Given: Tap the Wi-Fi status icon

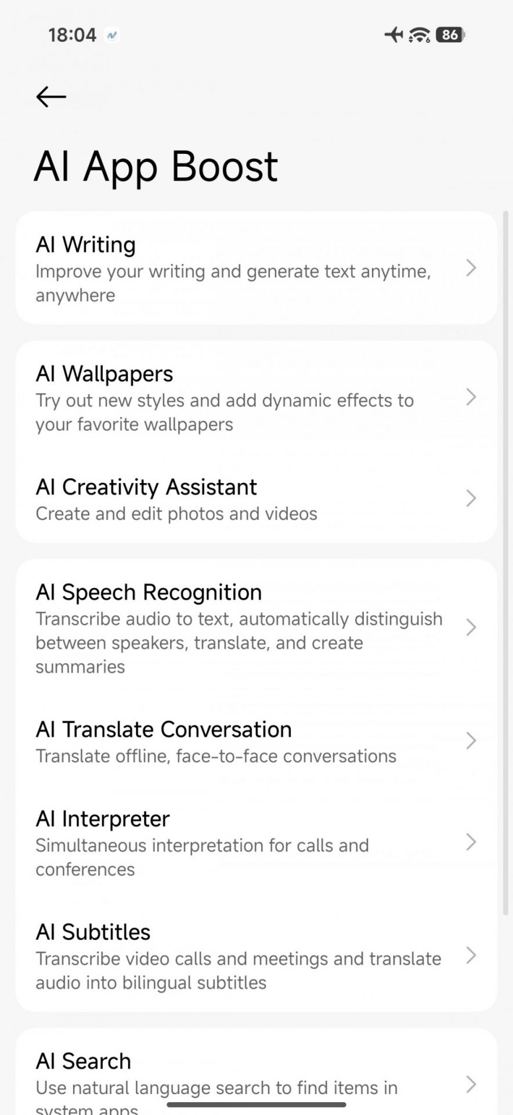Looking at the screenshot, I should [419, 35].
